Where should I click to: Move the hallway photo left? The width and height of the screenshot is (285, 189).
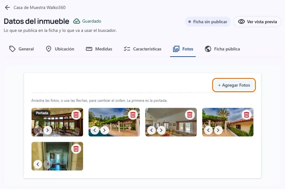point(38,164)
